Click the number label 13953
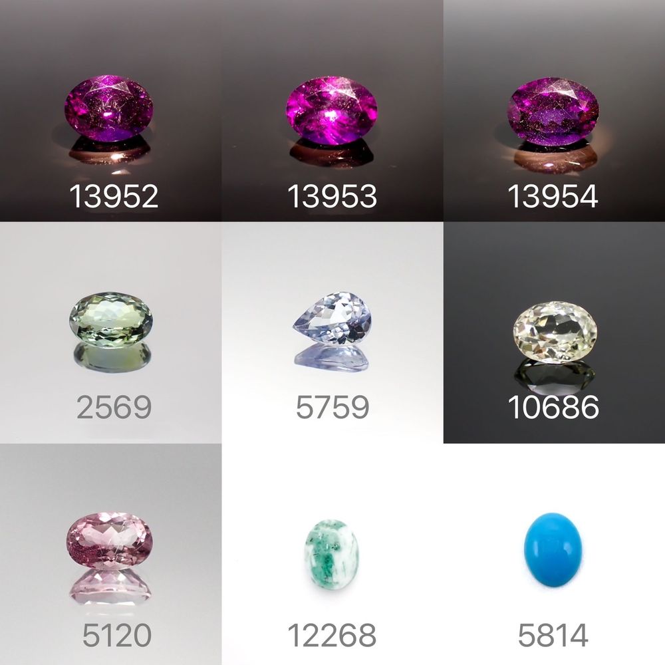The width and height of the screenshot is (665, 665). 332,196
